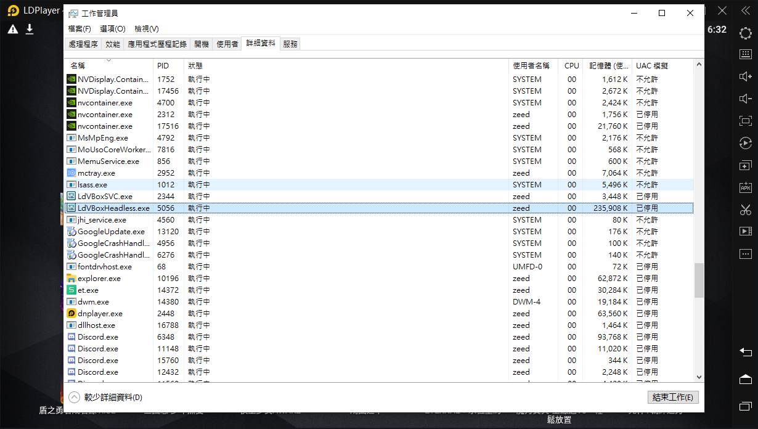758x429 pixels.
Task: Open the 檢視(V) menu
Action: (147, 29)
